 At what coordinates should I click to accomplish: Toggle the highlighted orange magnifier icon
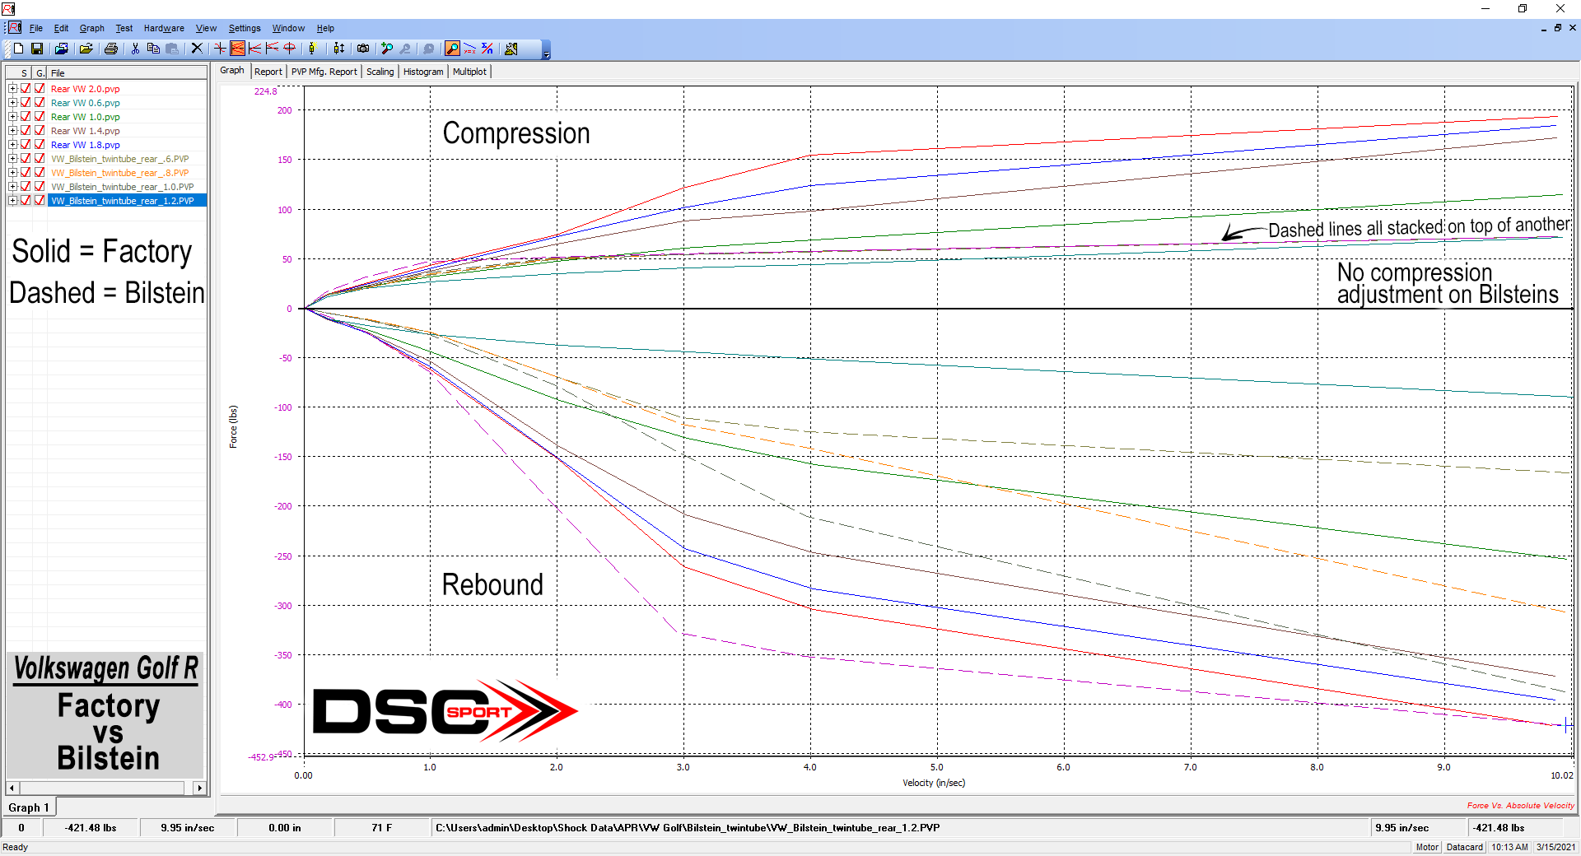452,49
